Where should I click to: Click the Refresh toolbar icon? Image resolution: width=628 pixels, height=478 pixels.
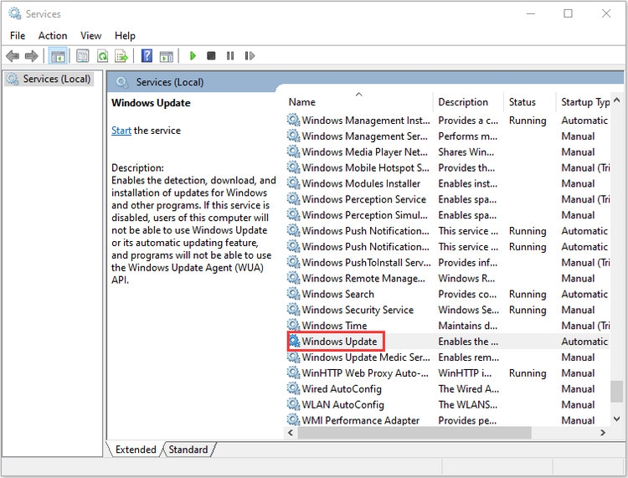coord(102,56)
